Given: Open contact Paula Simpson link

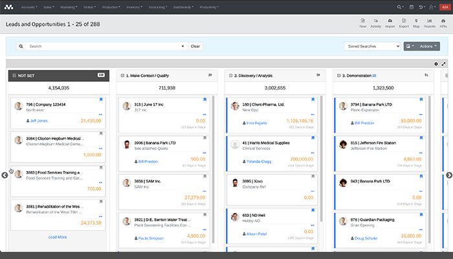Looking at the screenshot, I should tap(151, 238).
